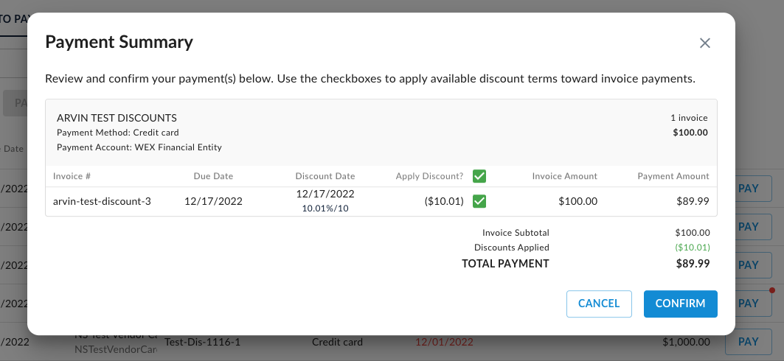Click the Payment Amount column header
This screenshot has width=784, height=361.
[673, 176]
